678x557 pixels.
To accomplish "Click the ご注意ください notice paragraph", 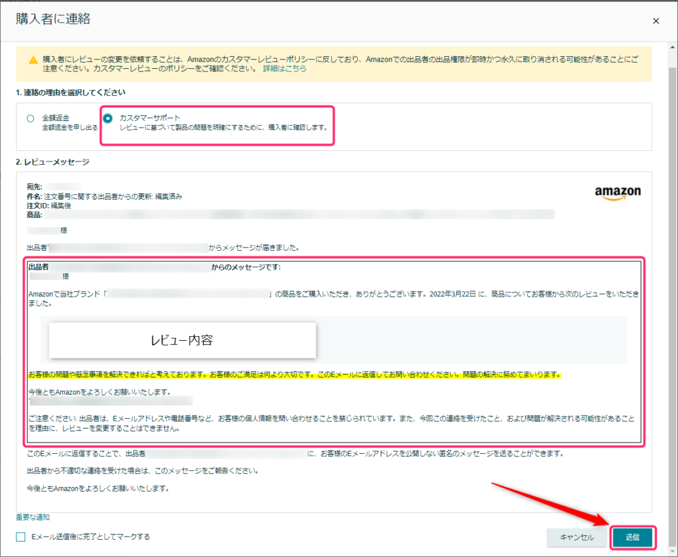I will pos(332,423).
